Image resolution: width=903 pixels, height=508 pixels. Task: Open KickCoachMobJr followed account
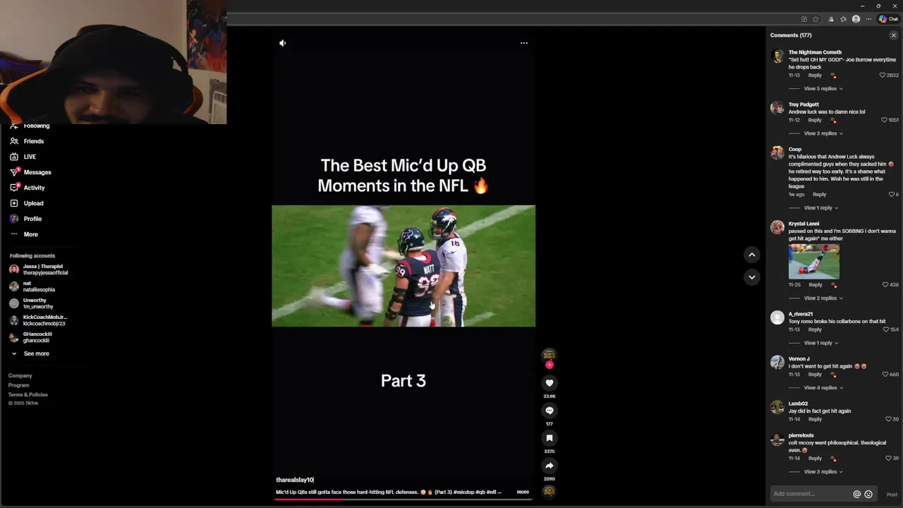[39, 320]
